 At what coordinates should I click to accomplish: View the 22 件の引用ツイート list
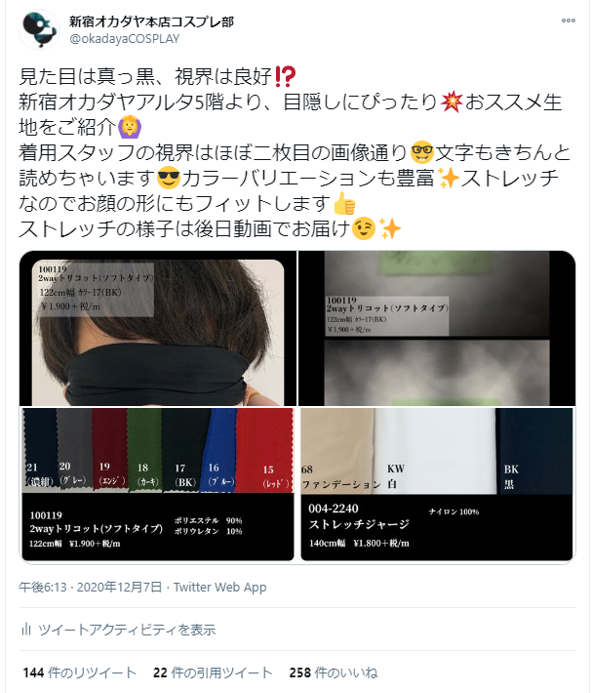tap(213, 673)
